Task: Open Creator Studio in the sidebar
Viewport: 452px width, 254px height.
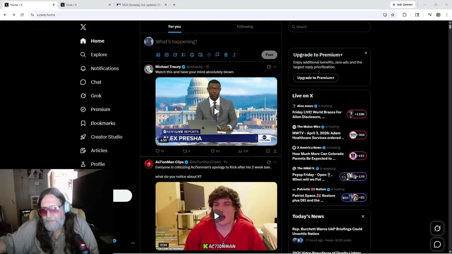Action: 101,137
